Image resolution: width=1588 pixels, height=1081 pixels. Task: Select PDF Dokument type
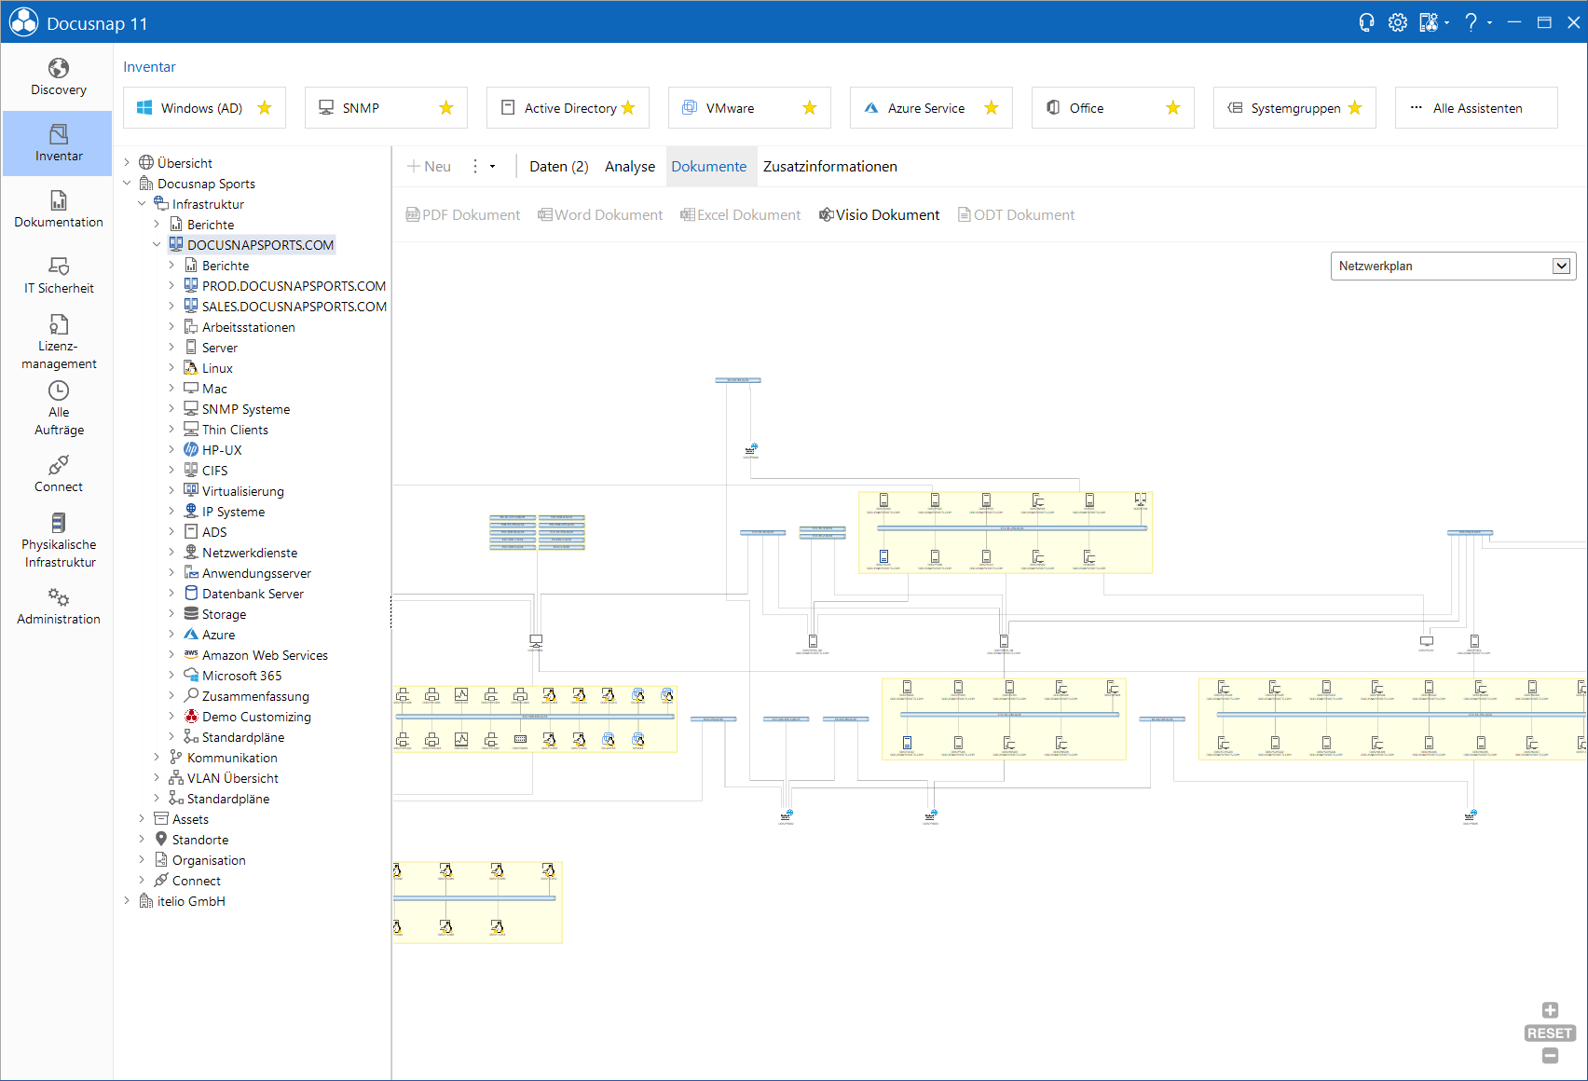(x=463, y=215)
